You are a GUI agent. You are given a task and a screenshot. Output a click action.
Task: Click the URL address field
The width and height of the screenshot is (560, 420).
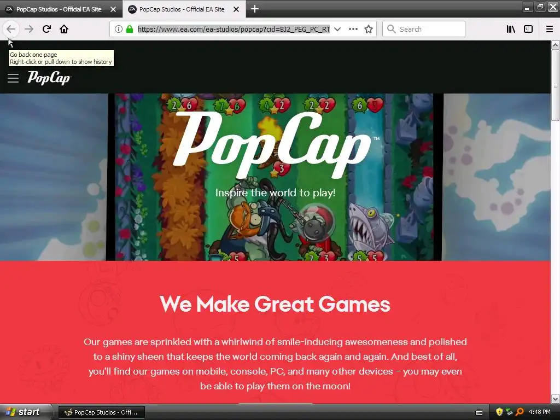click(234, 29)
